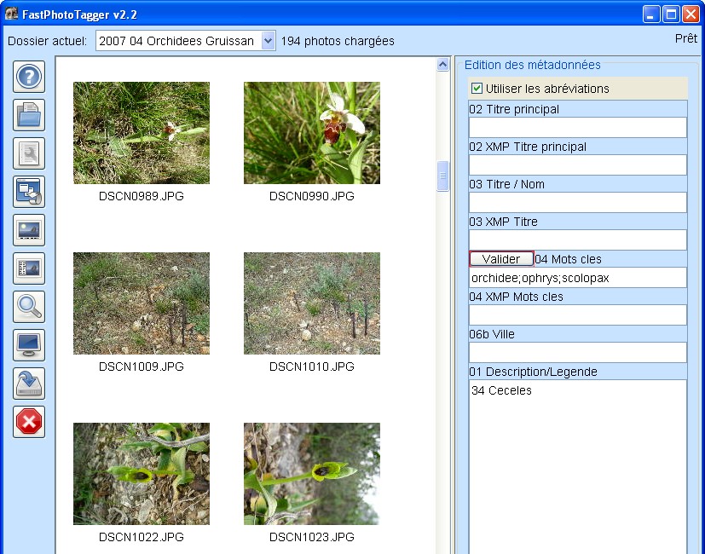
Task: Click the red X quit icon
Action: (29, 422)
